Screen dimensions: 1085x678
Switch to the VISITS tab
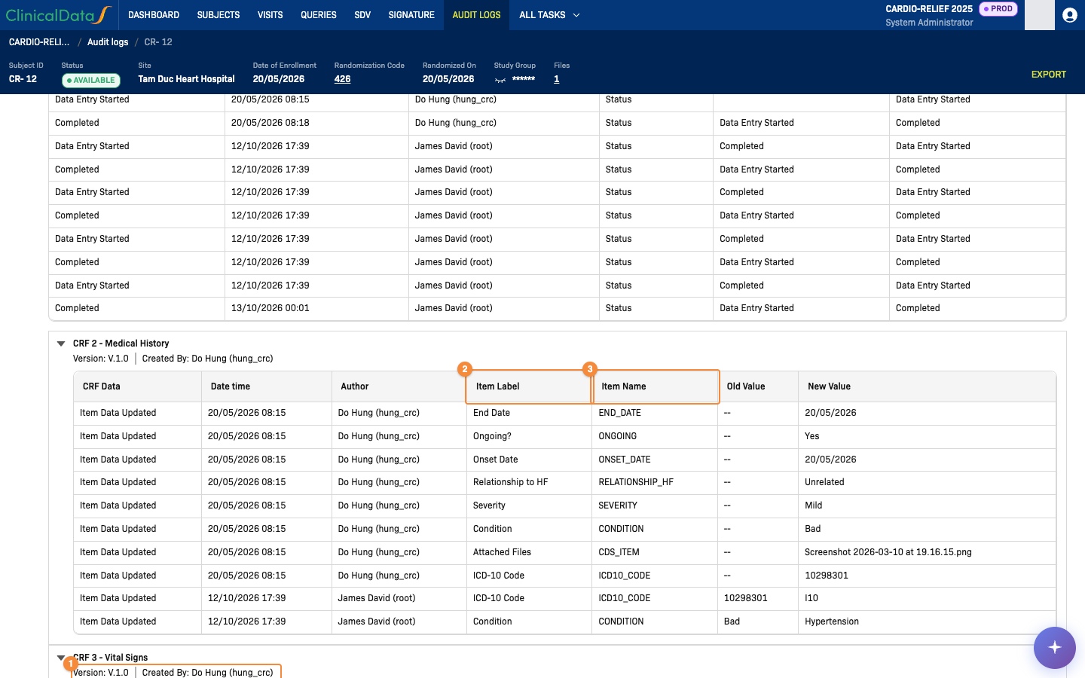coord(270,15)
